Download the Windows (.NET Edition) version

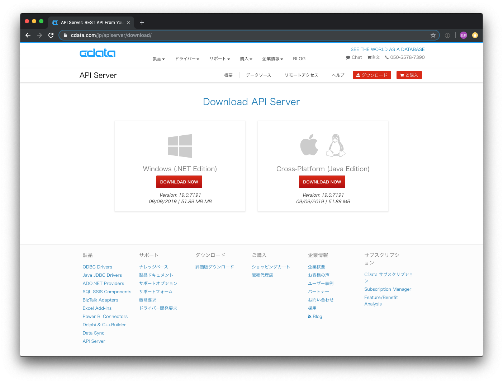(179, 182)
